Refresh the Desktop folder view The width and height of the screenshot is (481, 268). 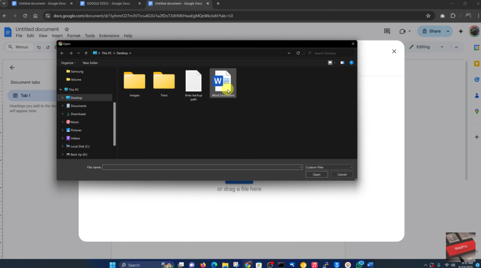point(298,53)
